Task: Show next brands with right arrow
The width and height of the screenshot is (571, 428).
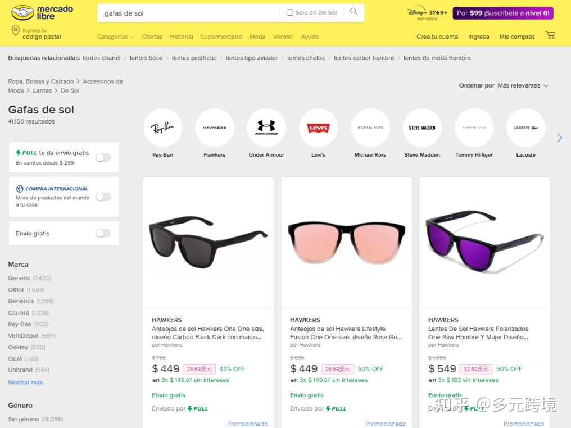Action: click(x=560, y=138)
